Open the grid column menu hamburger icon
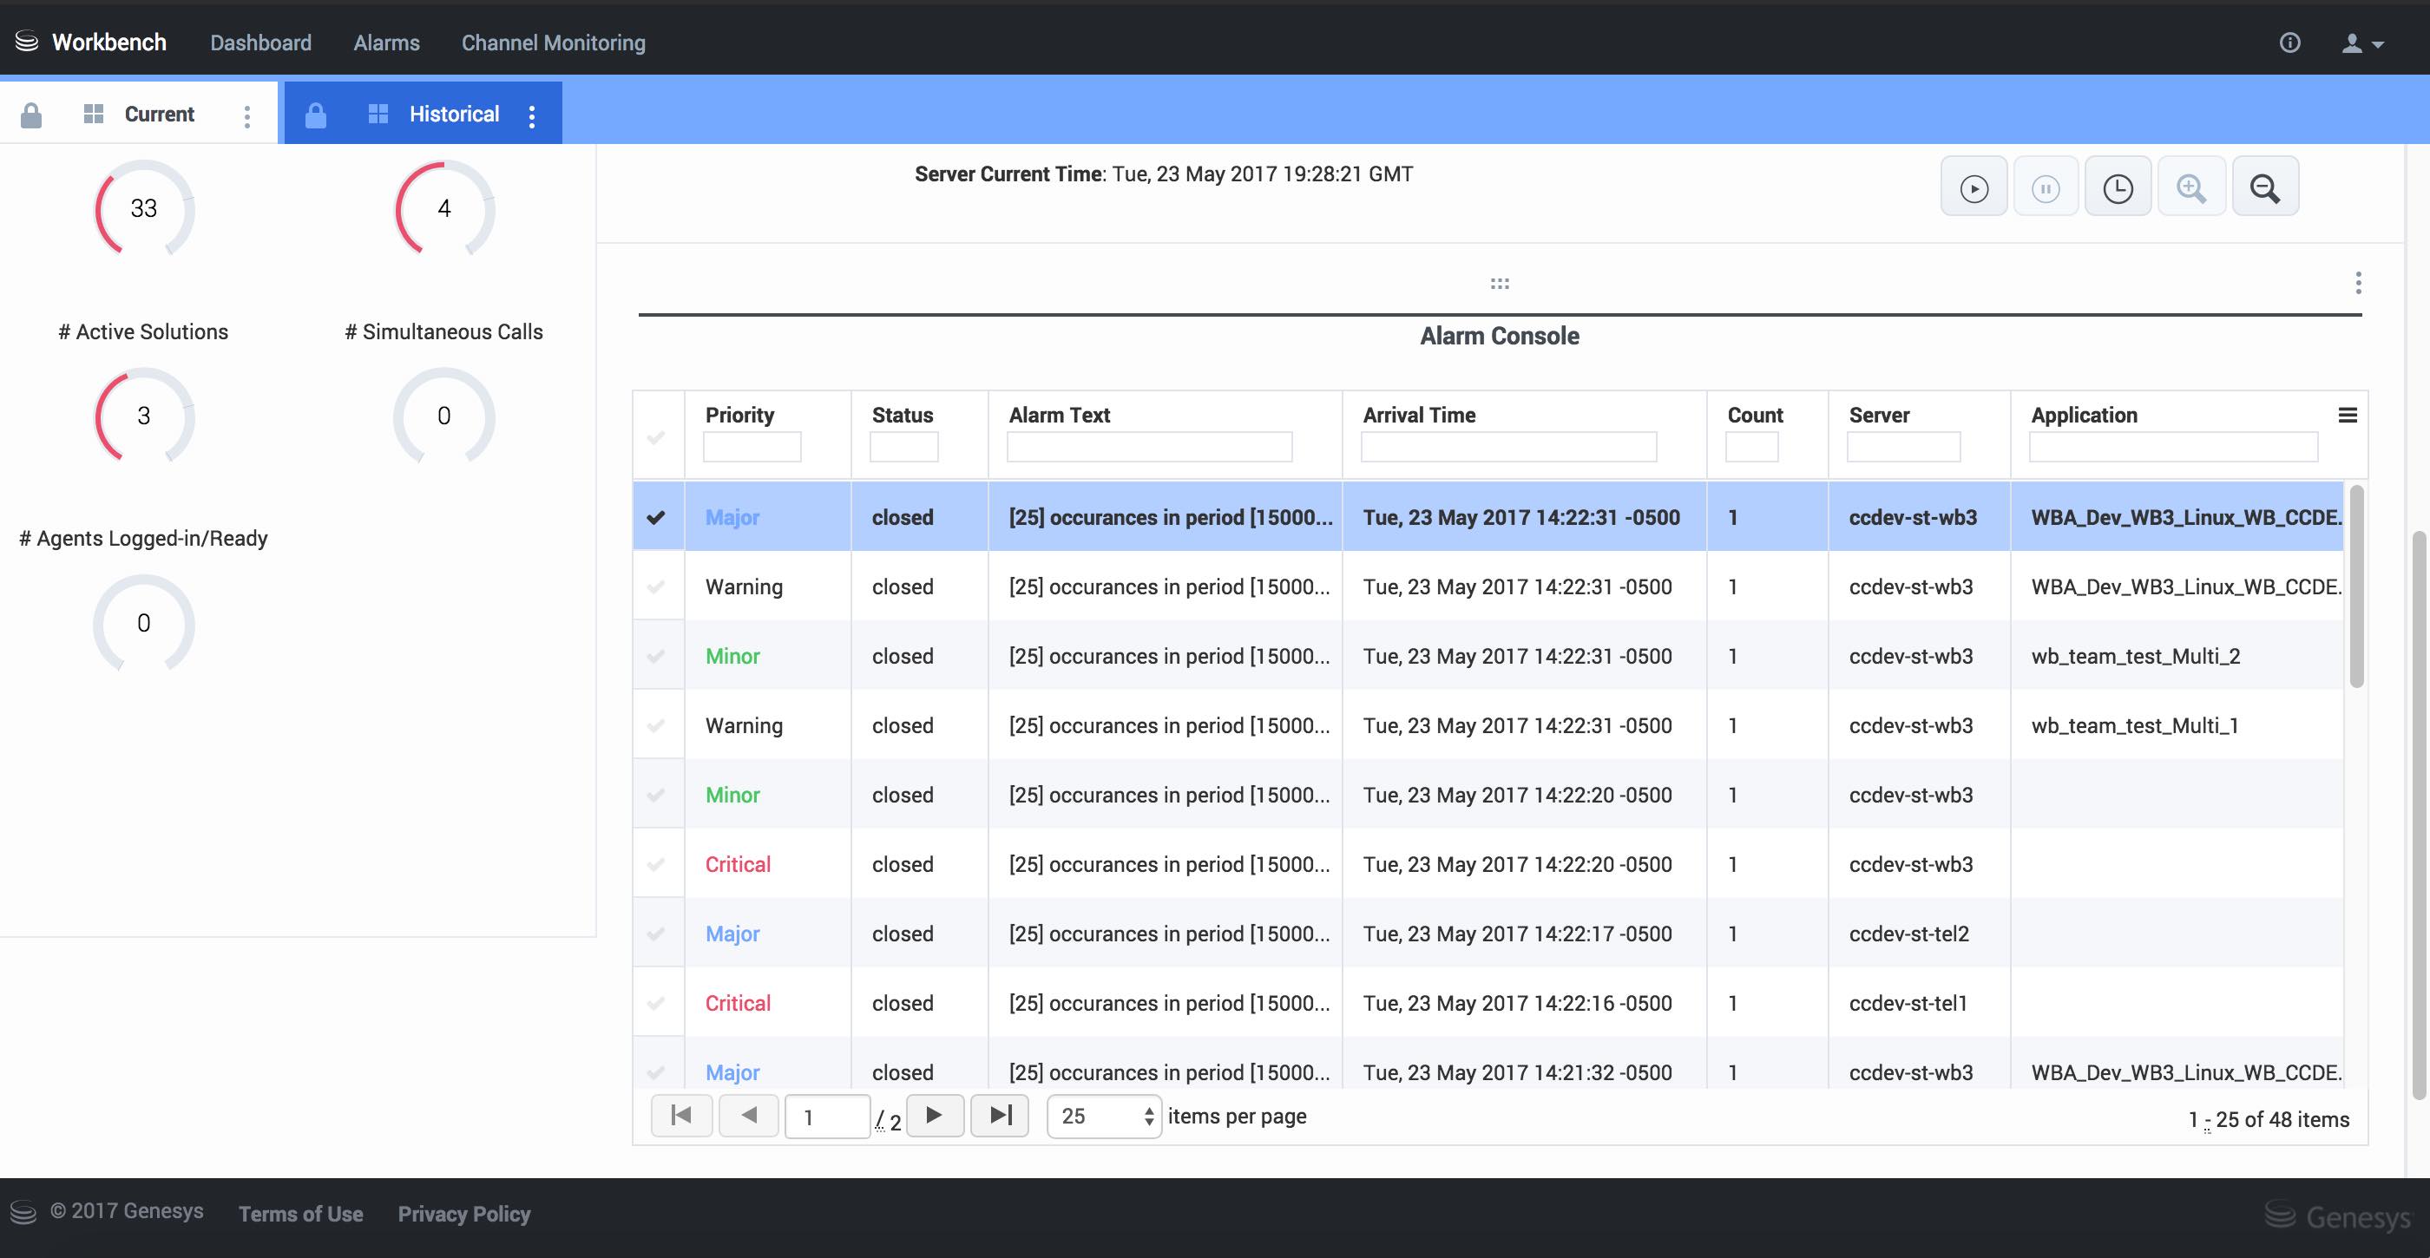This screenshot has height=1258, width=2430. coord(2347,415)
